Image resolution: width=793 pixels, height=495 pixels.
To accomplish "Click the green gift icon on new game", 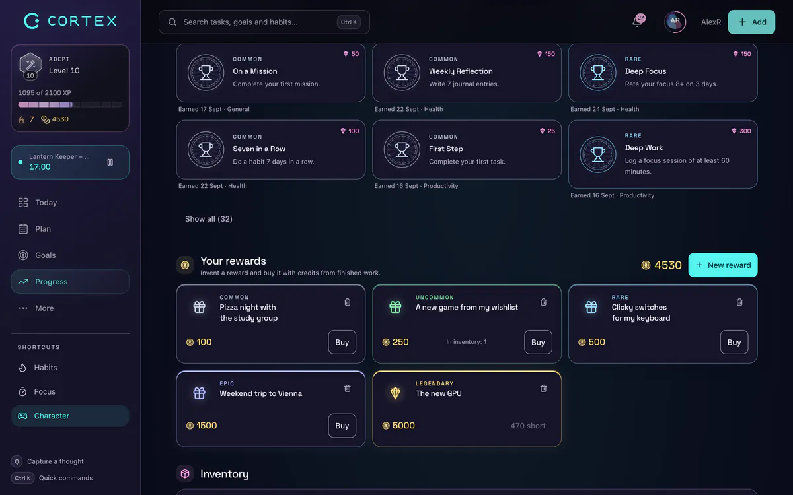I will (x=395, y=307).
